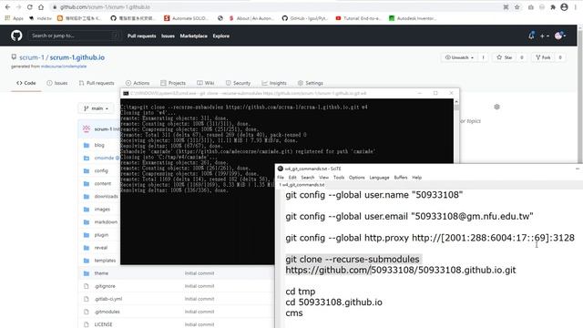
Task: Select the w4_git_commands.txt SciTE tab
Action: pyautogui.click(x=302, y=185)
